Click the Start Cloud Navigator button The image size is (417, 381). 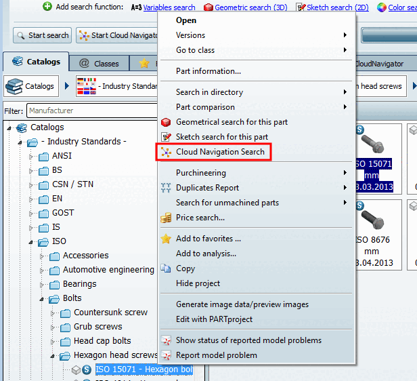click(x=117, y=35)
